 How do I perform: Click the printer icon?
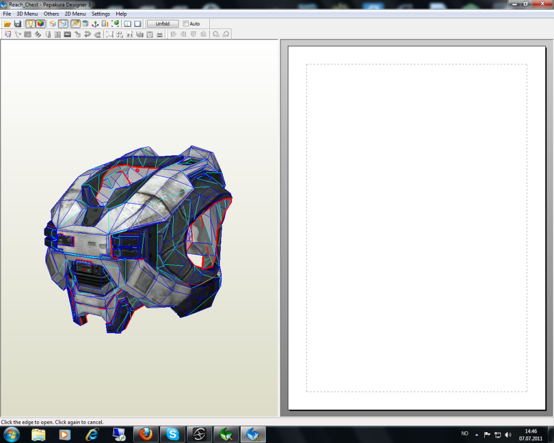(160, 34)
